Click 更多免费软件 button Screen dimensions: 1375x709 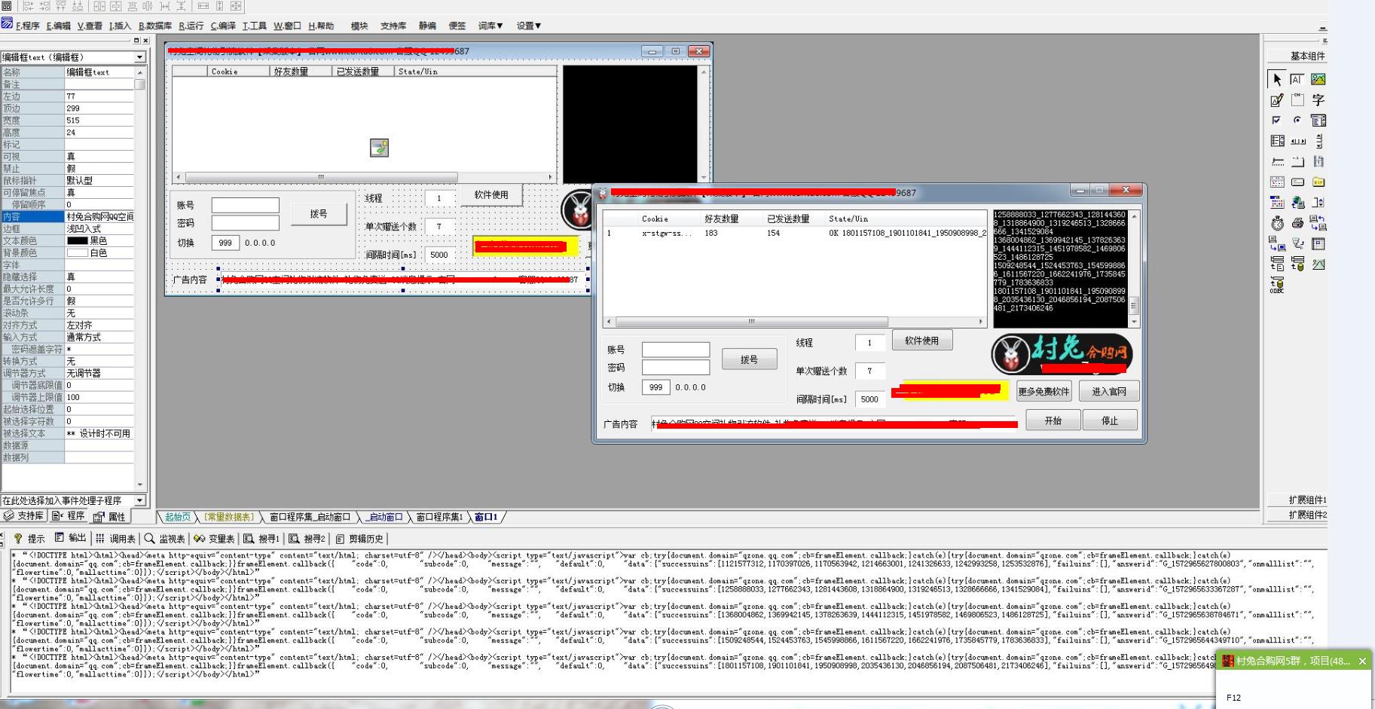coord(1043,391)
